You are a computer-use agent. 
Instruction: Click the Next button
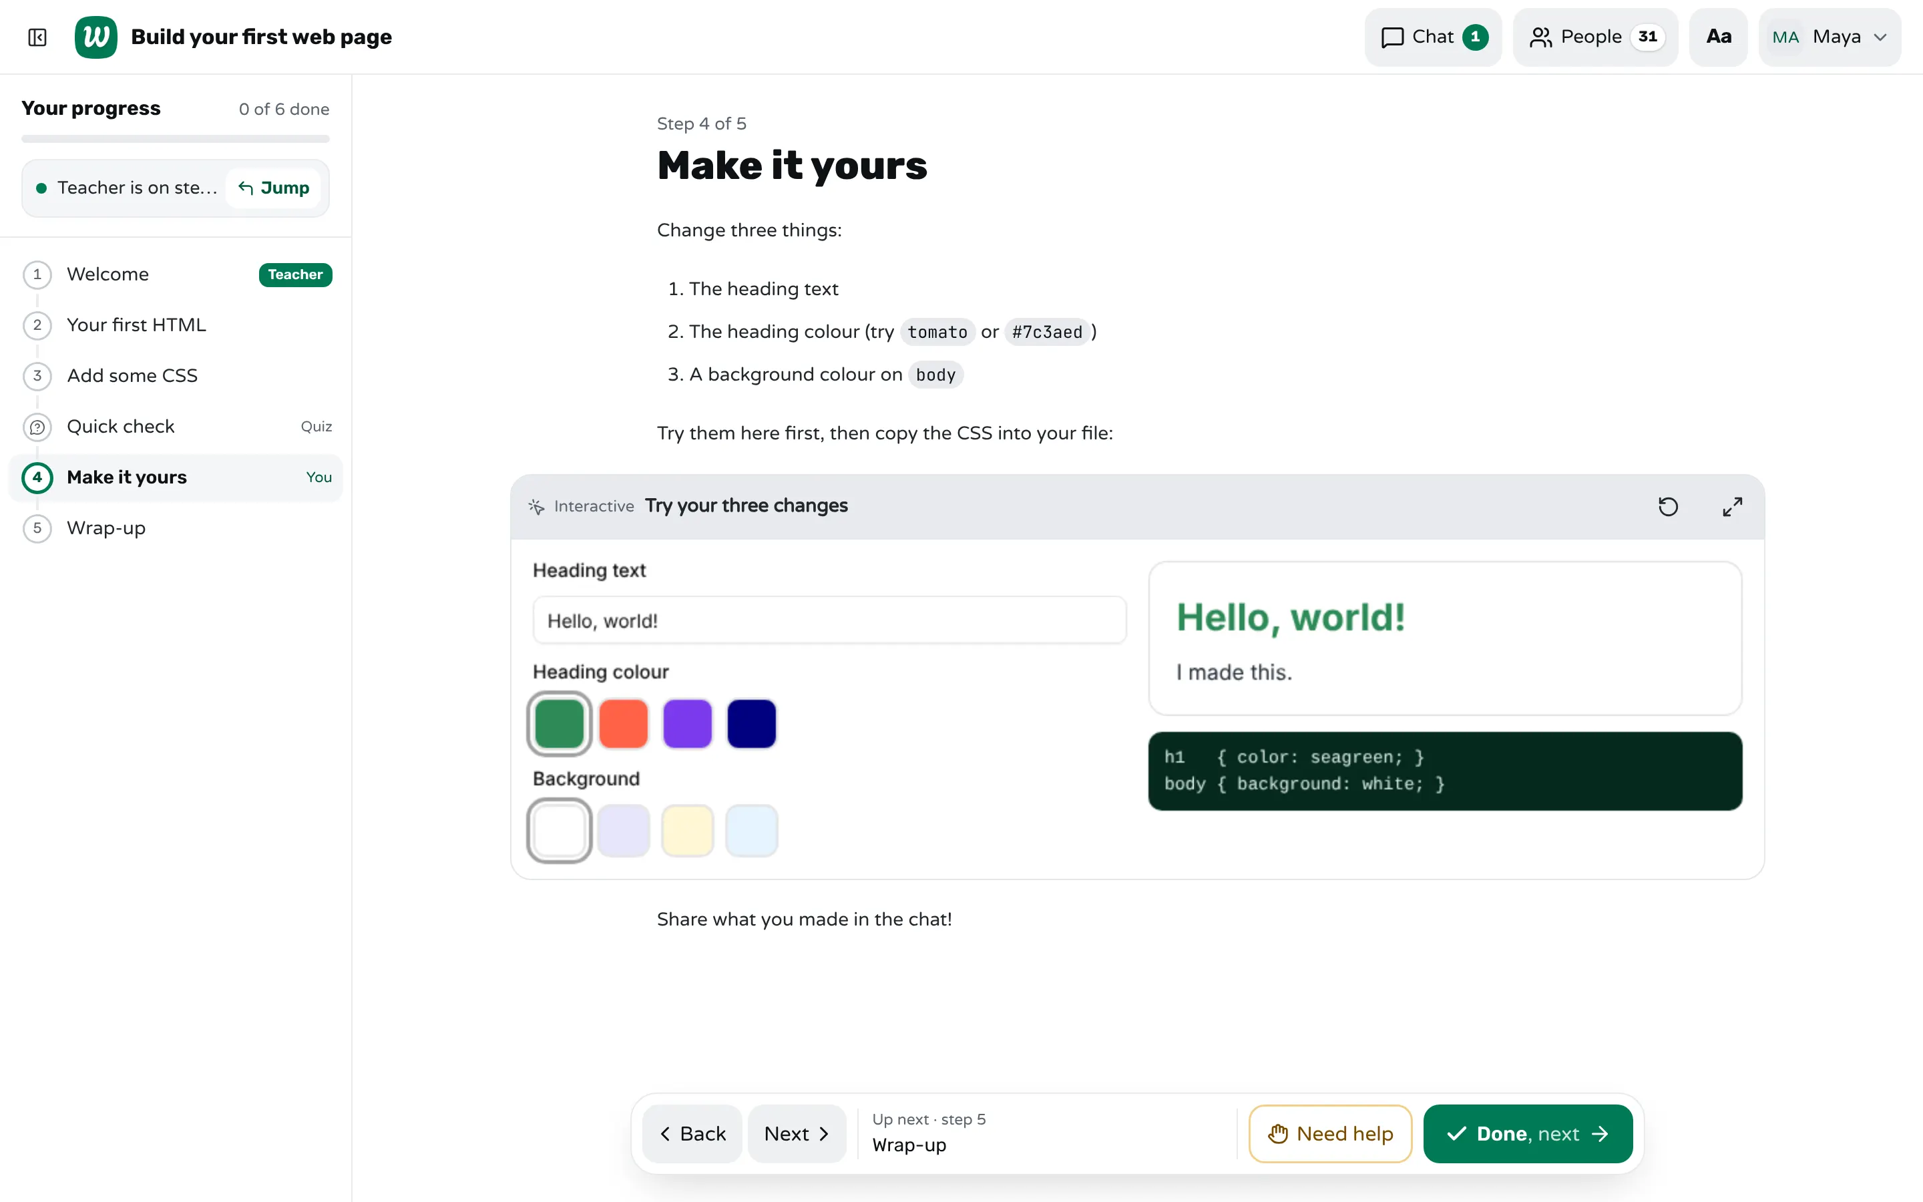(797, 1135)
